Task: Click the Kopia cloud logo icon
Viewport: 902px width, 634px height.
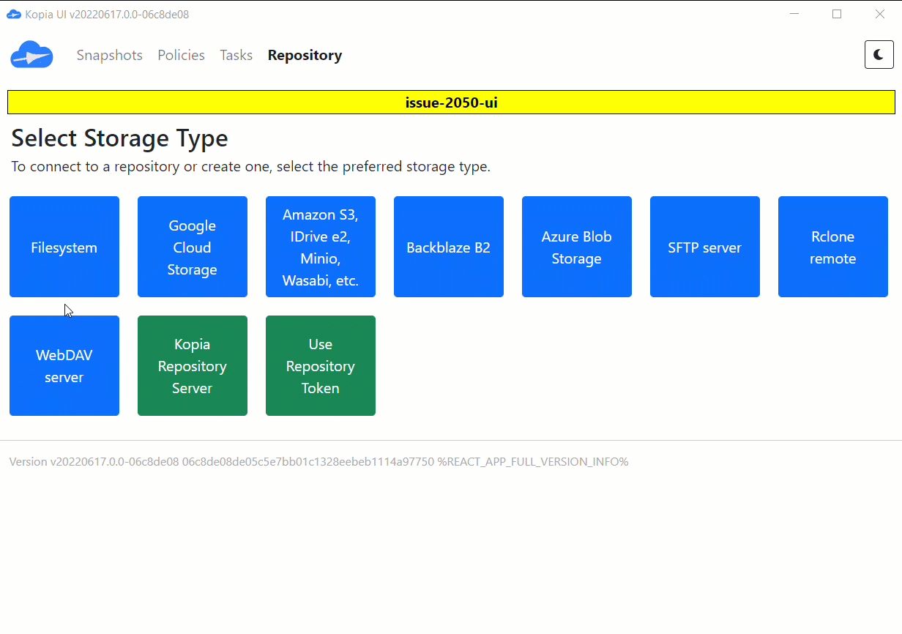Action: (x=31, y=55)
